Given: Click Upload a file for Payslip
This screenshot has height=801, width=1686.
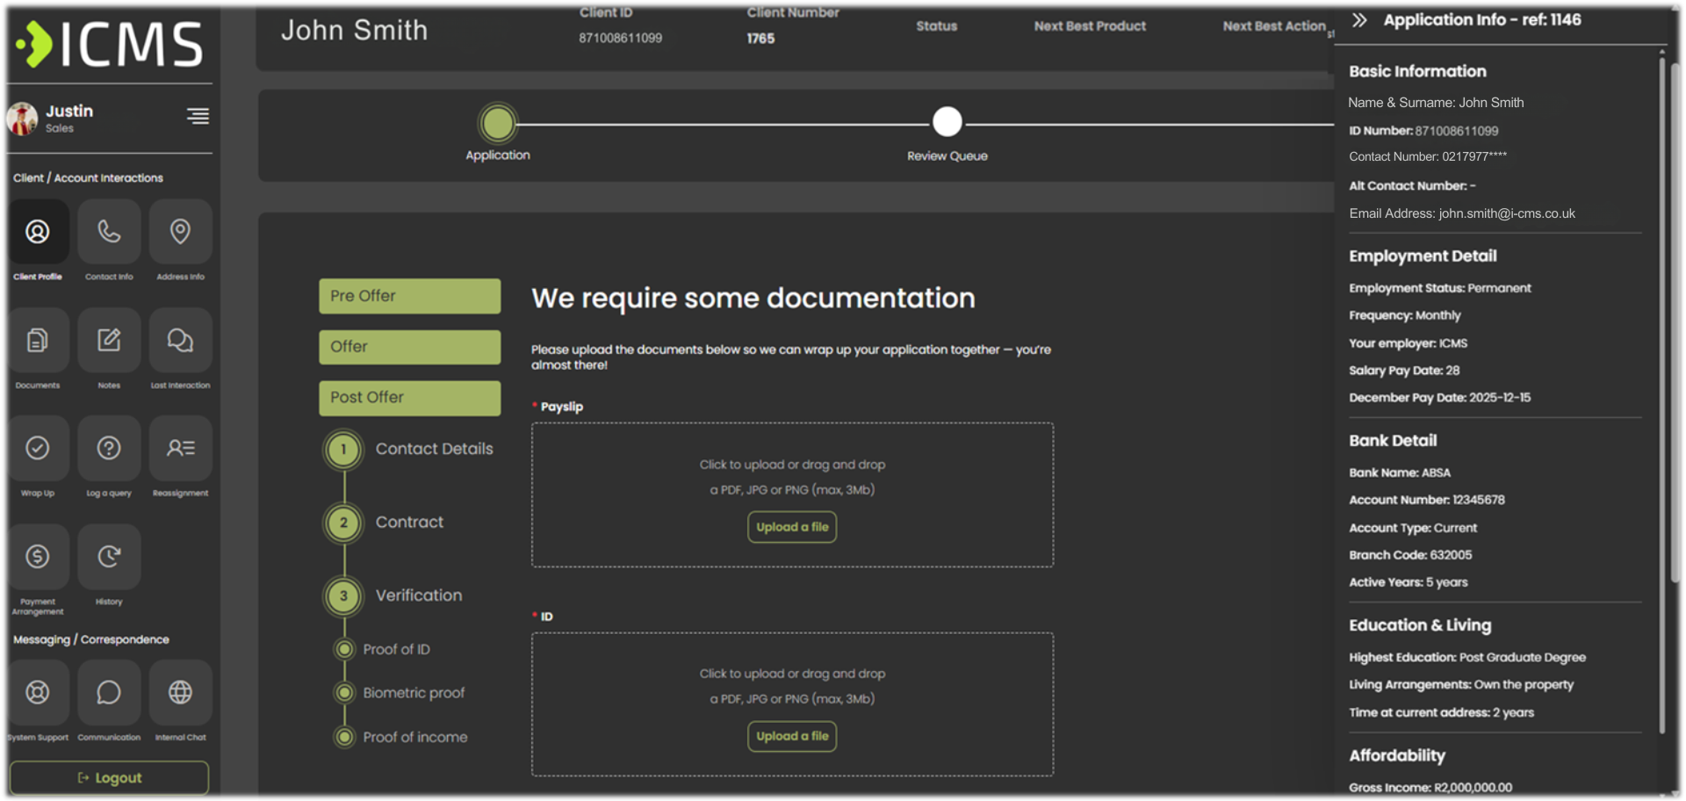Looking at the screenshot, I should click(792, 527).
